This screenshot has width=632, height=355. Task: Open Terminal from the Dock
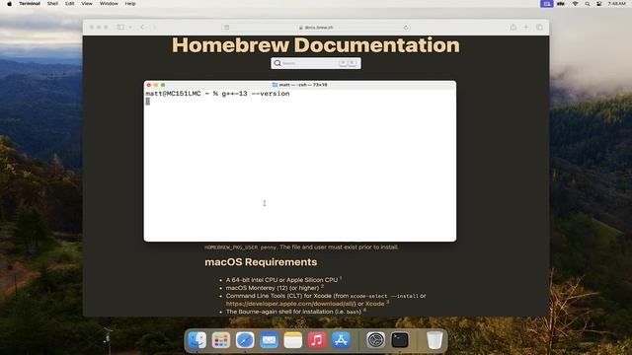399,340
